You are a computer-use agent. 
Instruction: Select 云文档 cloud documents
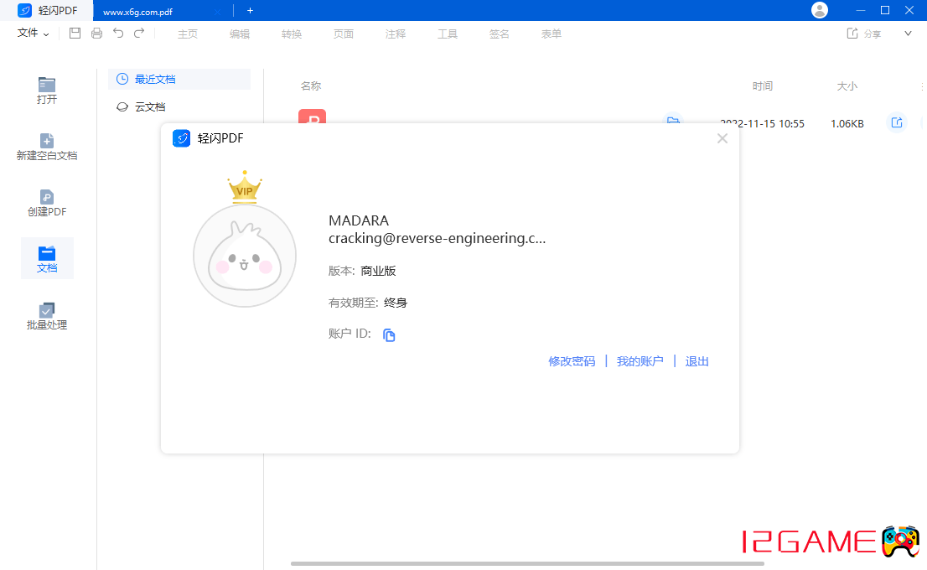coord(151,106)
